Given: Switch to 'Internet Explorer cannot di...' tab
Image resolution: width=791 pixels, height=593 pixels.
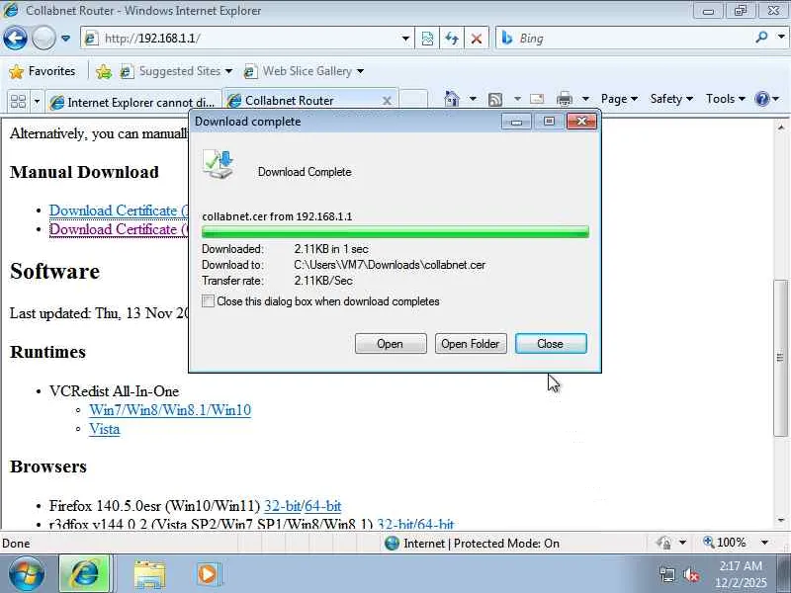Looking at the screenshot, I should tap(133, 102).
